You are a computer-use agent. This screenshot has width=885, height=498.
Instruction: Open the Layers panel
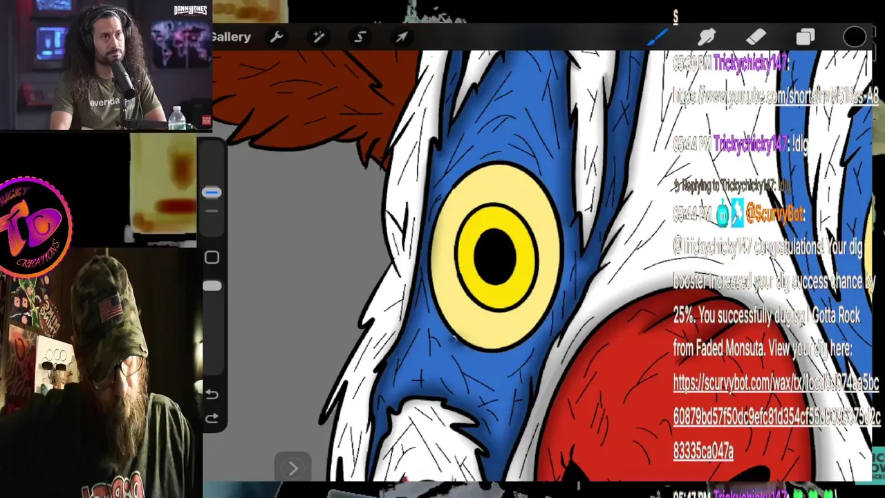click(x=805, y=37)
